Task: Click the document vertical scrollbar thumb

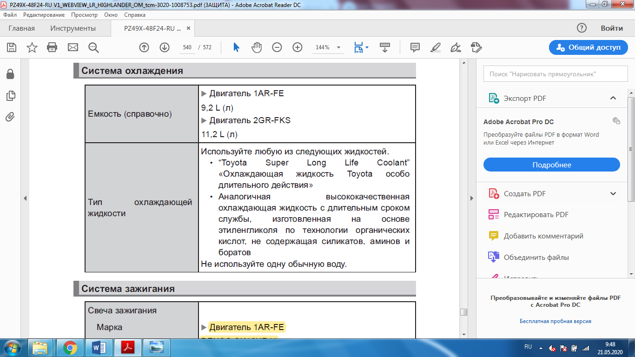Action: (x=463, y=312)
